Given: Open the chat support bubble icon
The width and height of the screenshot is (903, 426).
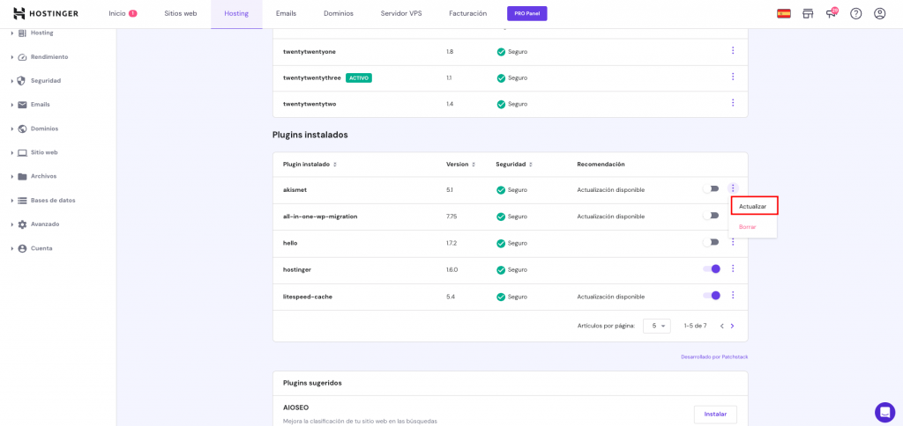Looking at the screenshot, I should click(x=884, y=412).
